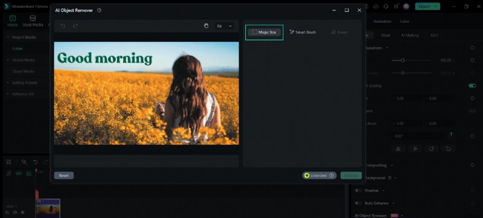This screenshot has width=483, height=218.
Task: Select the Folder item in media panel
Action: [18, 49]
